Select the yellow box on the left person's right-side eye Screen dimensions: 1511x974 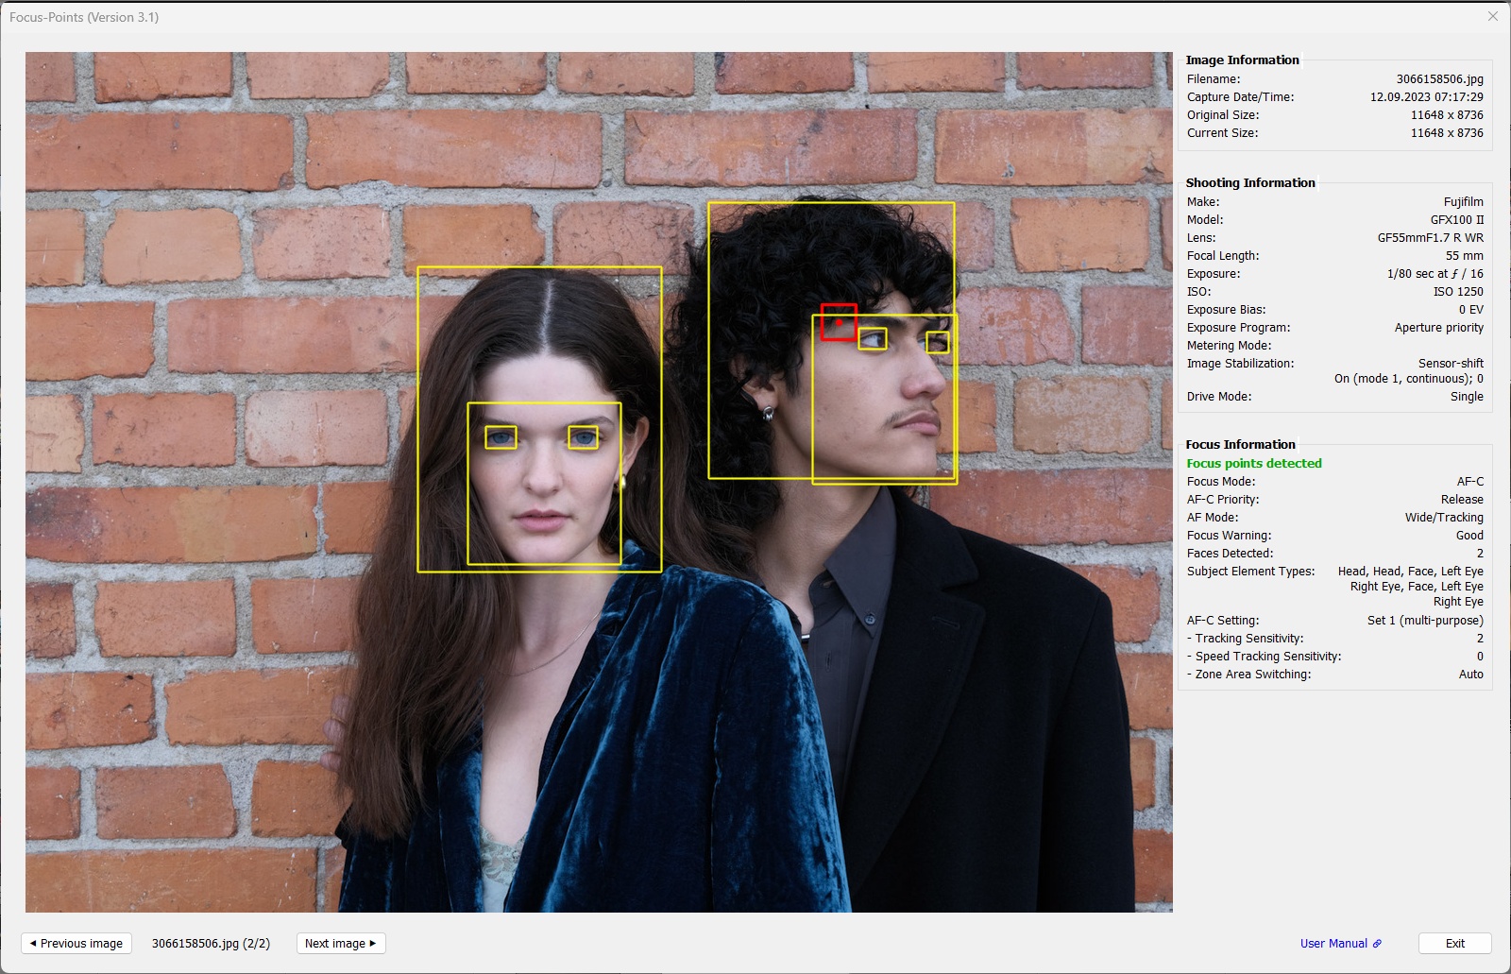pyautogui.click(x=584, y=437)
